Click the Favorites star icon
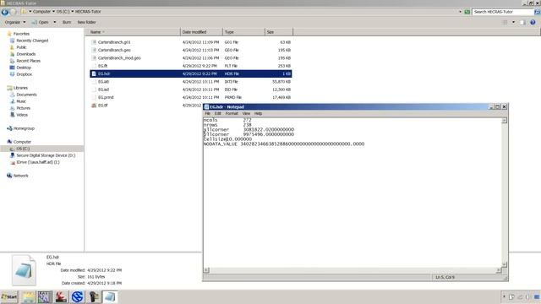541x304 pixels. coord(9,34)
